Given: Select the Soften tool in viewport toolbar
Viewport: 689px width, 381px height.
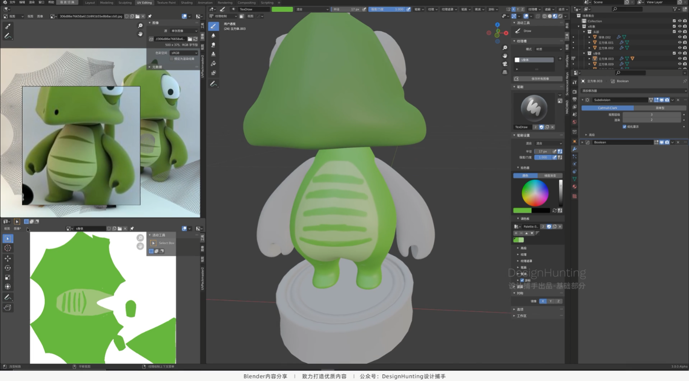Looking at the screenshot, I should pyautogui.click(x=213, y=36).
